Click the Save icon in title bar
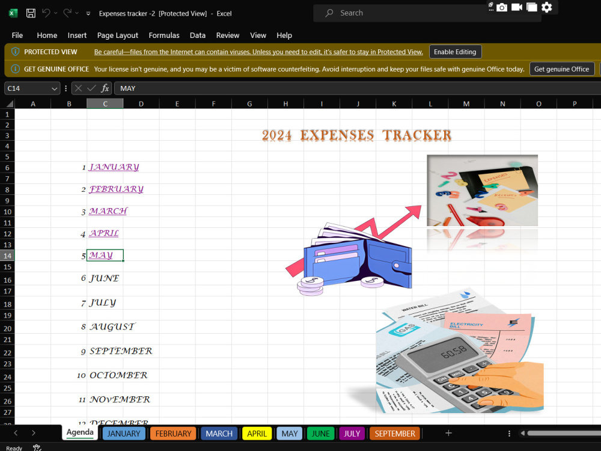Screen dimensions: 601x451 click(31, 13)
